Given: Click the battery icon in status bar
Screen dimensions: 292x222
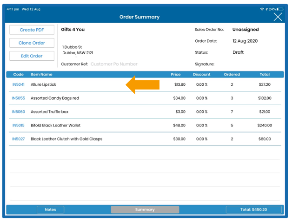Looking at the screenshot, I should (280, 9).
